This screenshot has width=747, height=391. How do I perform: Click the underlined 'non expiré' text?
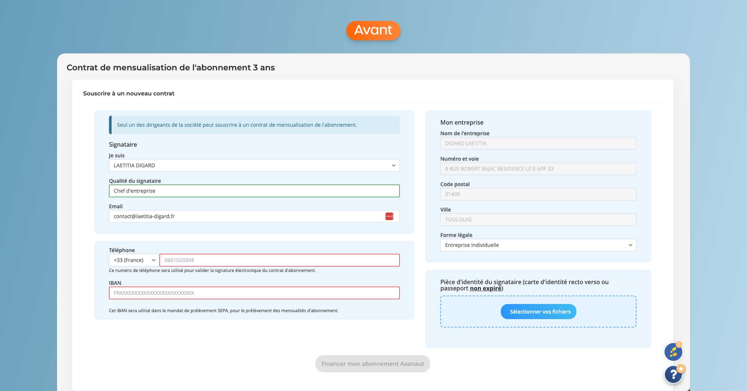coord(485,288)
